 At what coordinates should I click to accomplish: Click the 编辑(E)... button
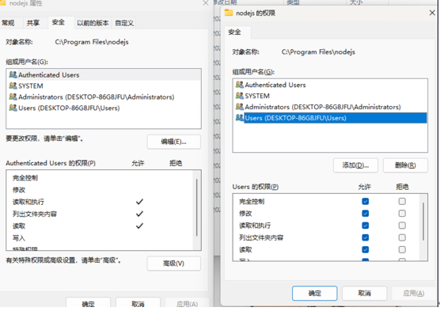(x=173, y=142)
